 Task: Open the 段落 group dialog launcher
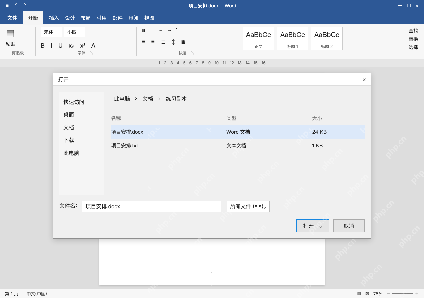click(x=192, y=53)
